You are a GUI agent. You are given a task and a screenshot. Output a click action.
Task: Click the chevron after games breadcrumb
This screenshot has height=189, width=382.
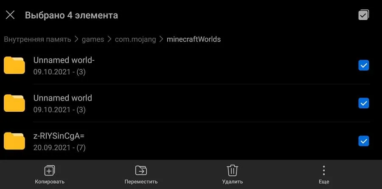click(110, 39)
